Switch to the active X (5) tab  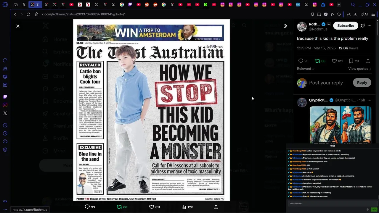tap(35, 5)
